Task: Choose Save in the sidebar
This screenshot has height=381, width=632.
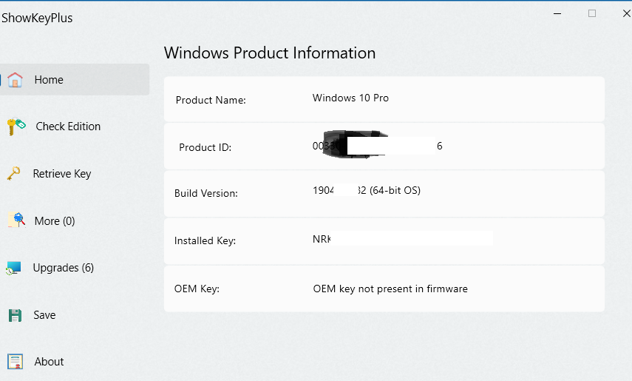Action: [44, 315]
